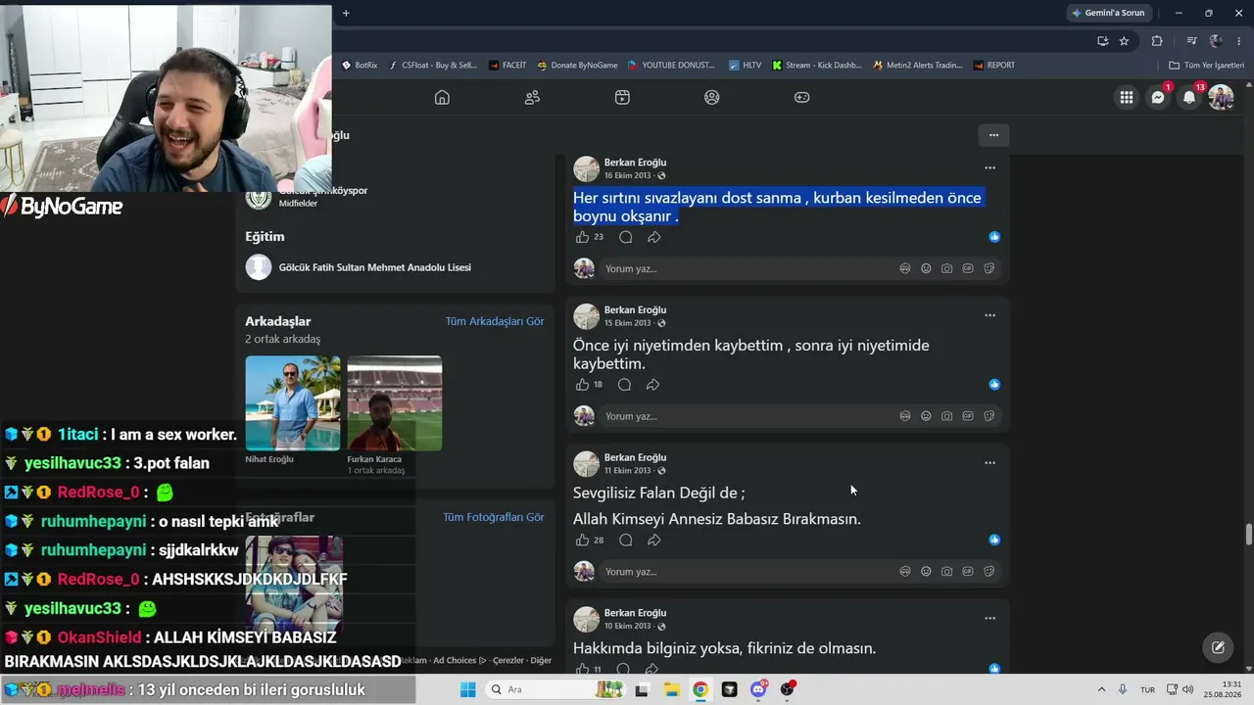Open the Reels video tab icon
1254x705 pixels.
point(622,97)
